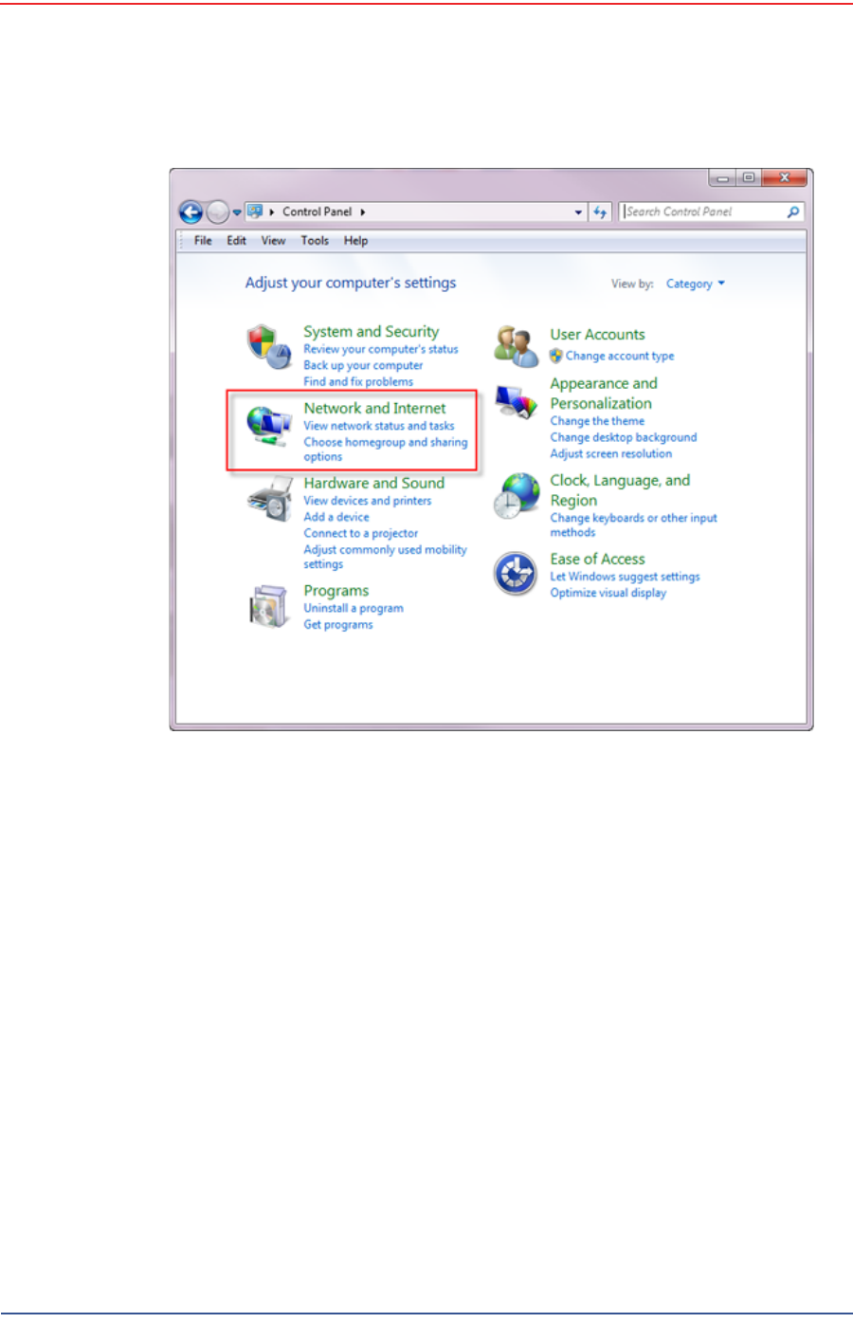Open Clock, Language, and Region heading link
The image size is (853, 1323).
[620, 490]
